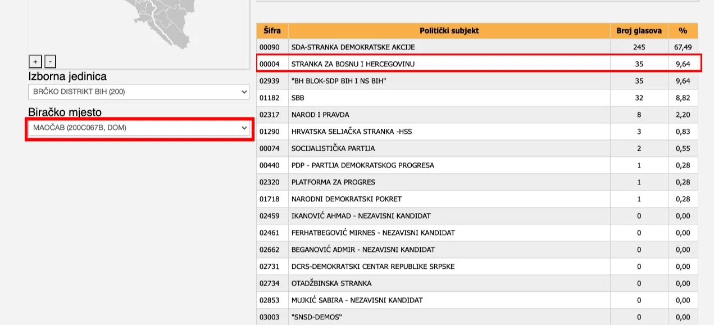Select PDP - PARTIJA DEMOKRATSKOG PROGRESA row
Image resolution: width=714 pixels, height=325 pixels.
477,165
